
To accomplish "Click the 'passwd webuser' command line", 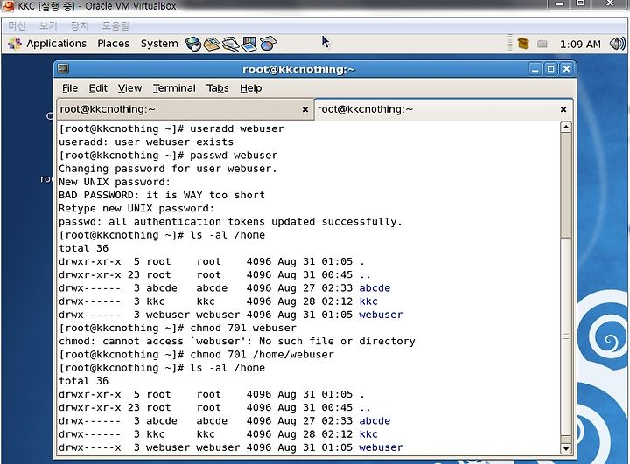I will coord(168,156).
